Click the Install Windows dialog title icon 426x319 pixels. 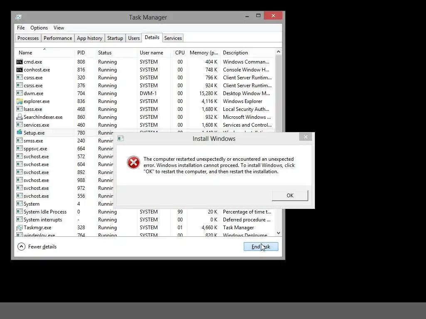[120, 138]
